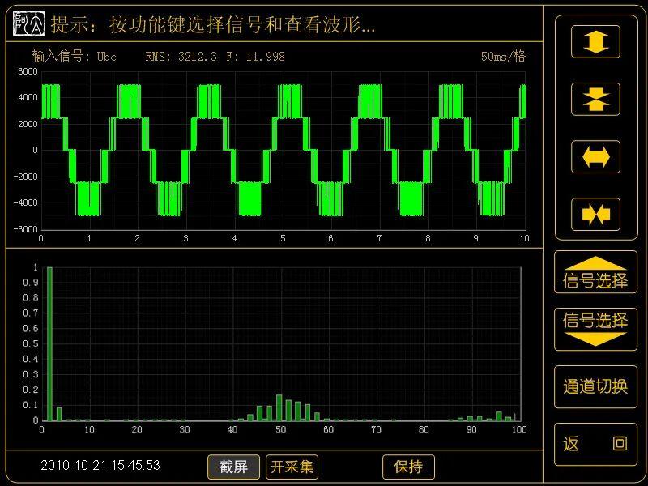The image size is (648, 486).
Task: Click the 提示 hint message at top
Action: point(213,25)
